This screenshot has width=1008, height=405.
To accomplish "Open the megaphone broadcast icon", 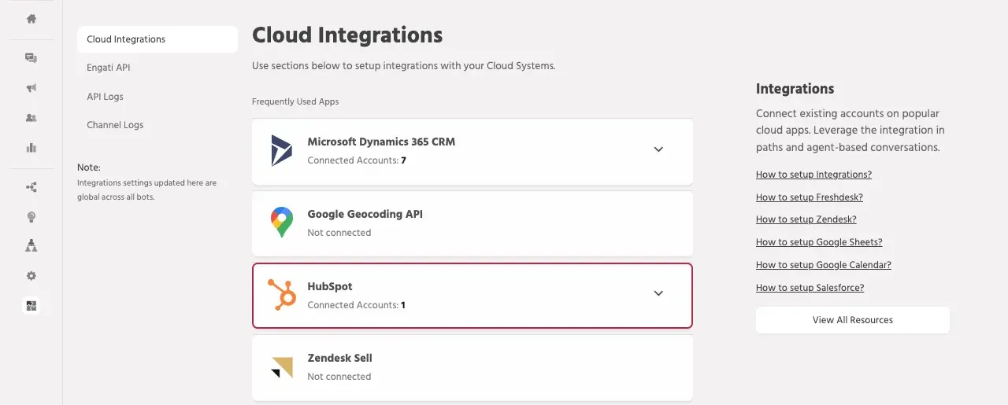I will (x=31, y=88).
